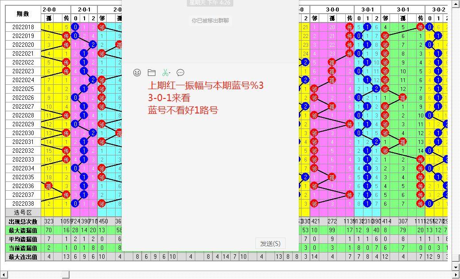This screenshot has width=460, height=279.
Task: Click the 3-0-2 column group header
Action: (x=439, y=9)
